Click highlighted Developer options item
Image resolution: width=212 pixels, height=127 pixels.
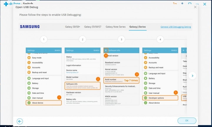[x=160, y=98]
